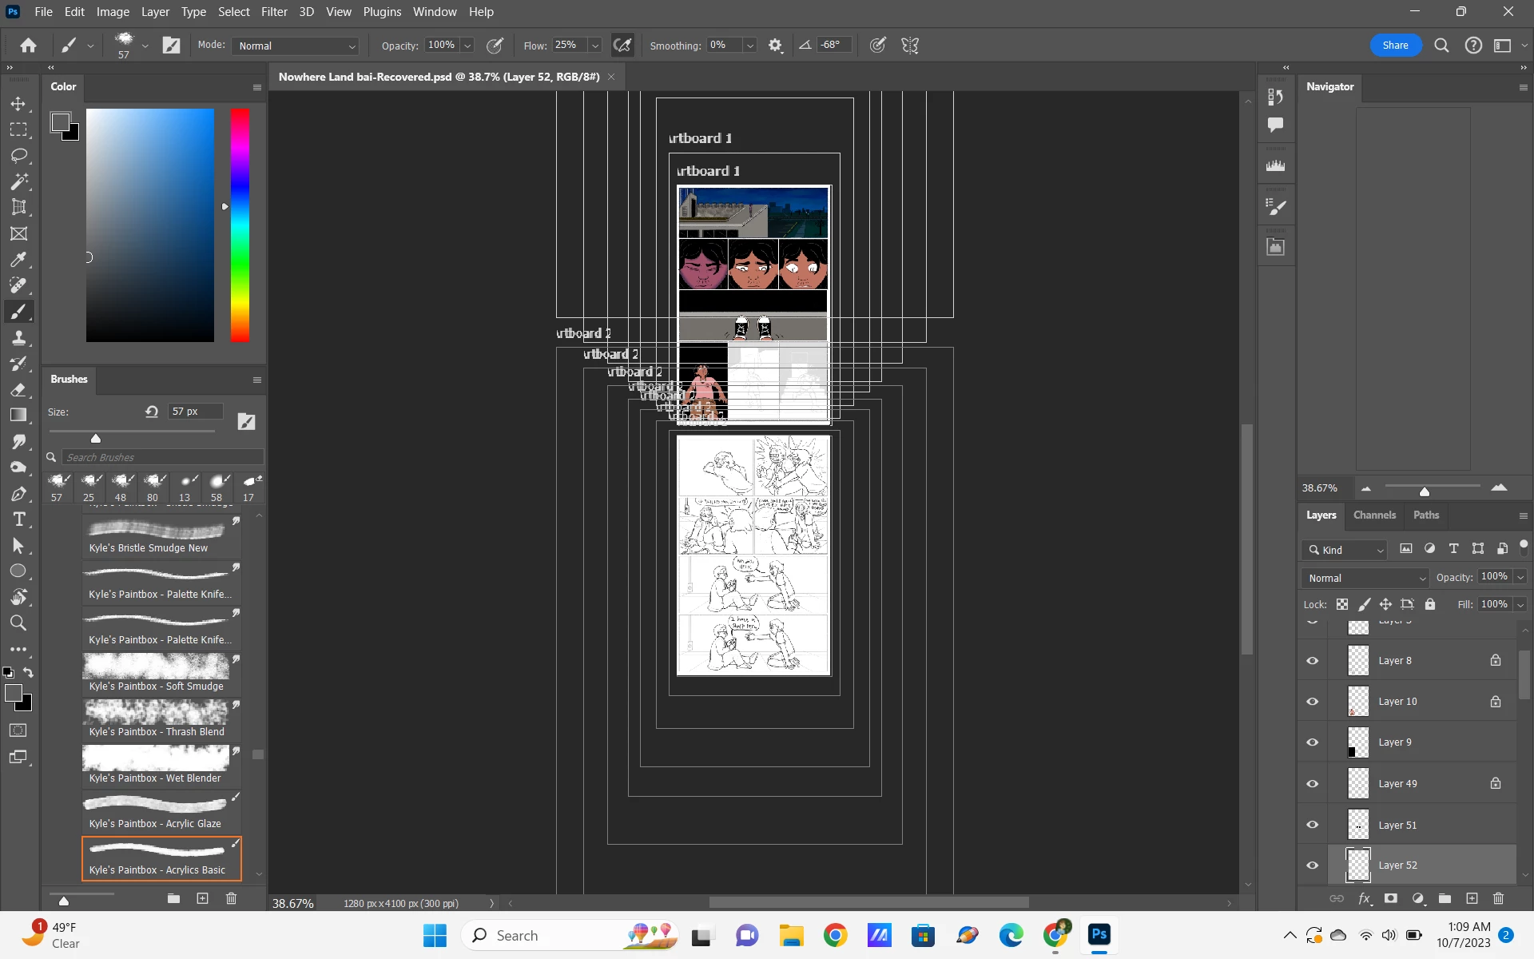1534x959 pixels.
Task: Expand the Flow percentage dropdown
Action: click(x=594, y=46)
